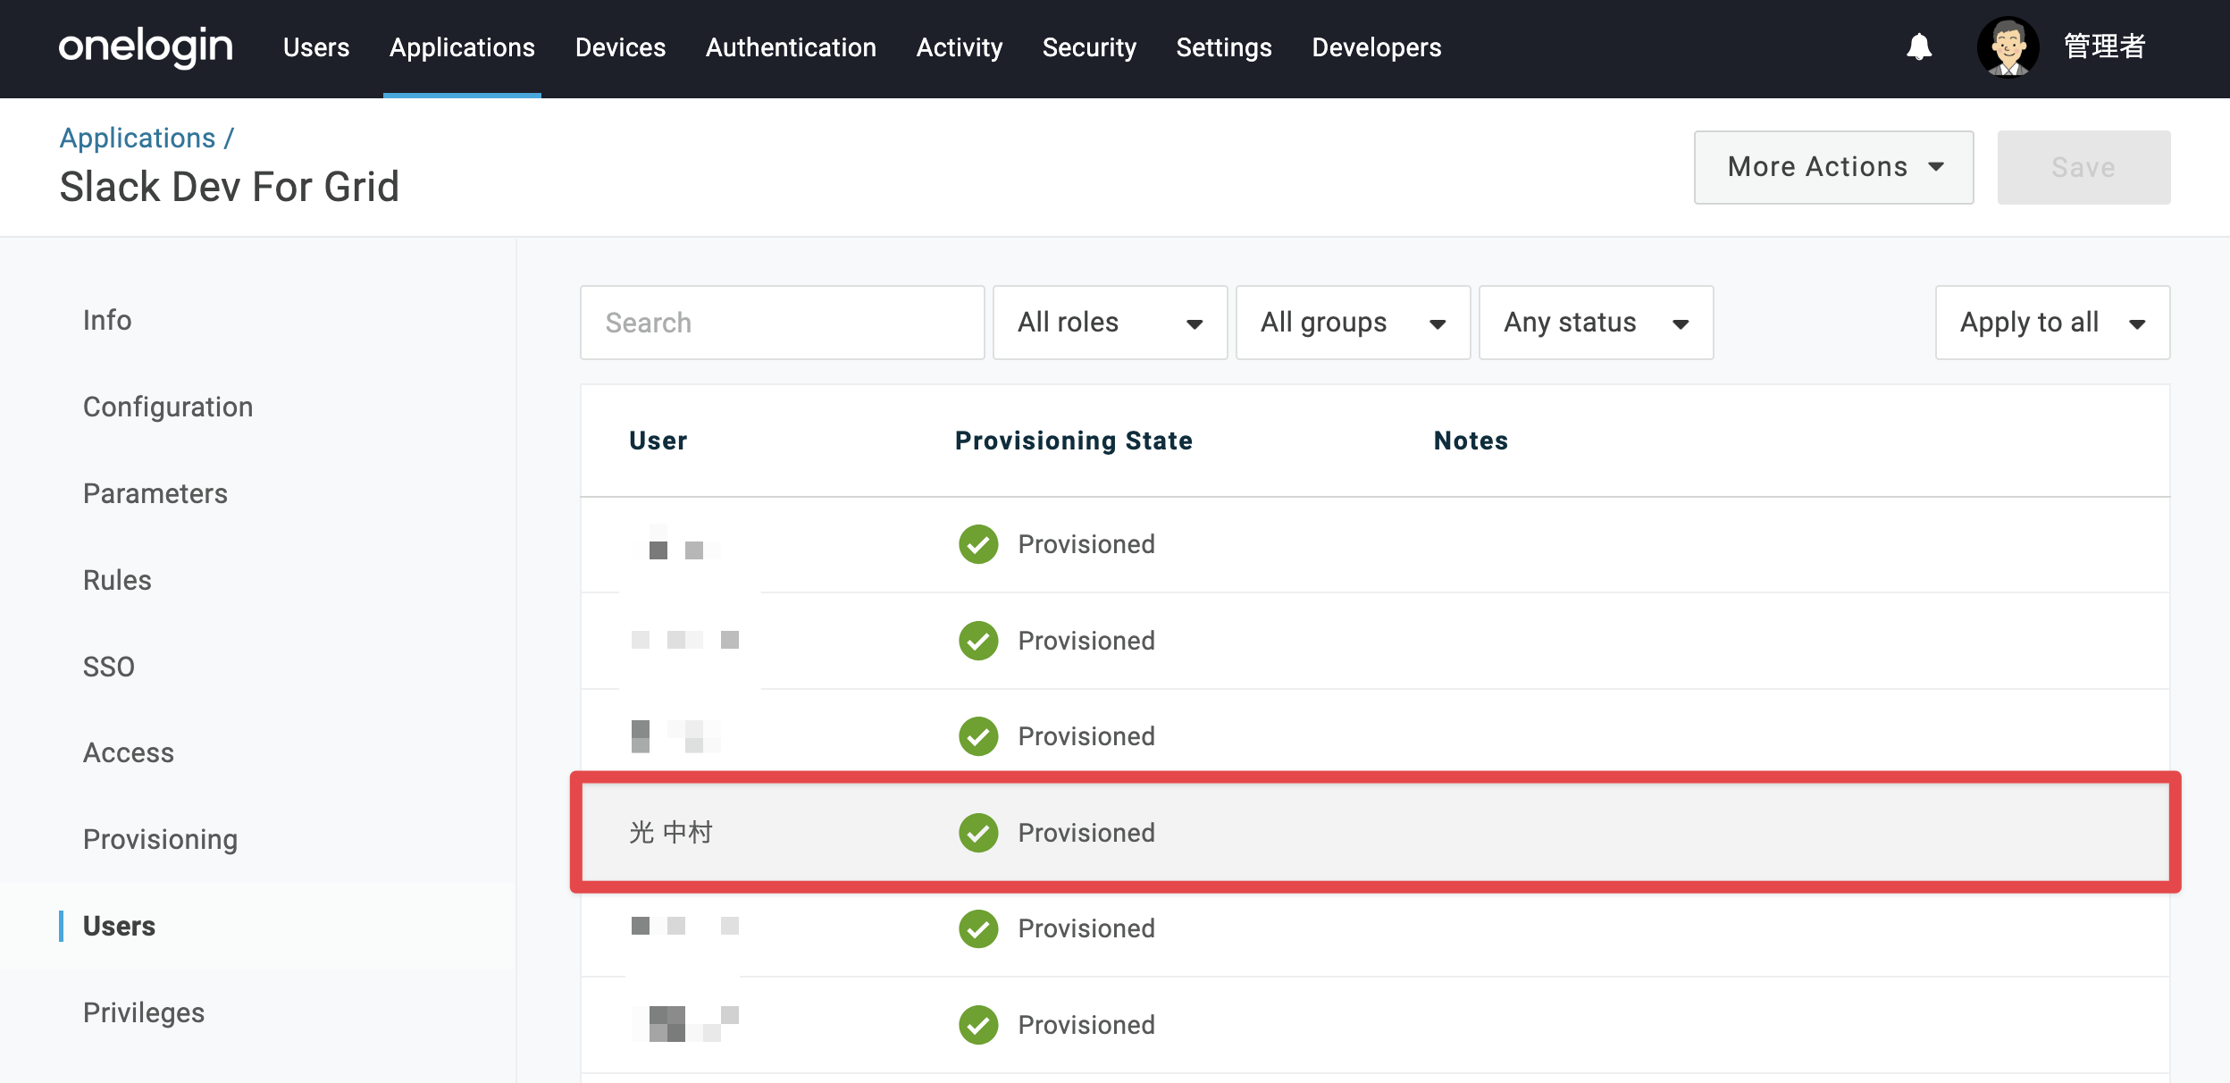Expand the More Actions menu
The height and width of the screenshot is (1083, 2230).
[1833, 167]
